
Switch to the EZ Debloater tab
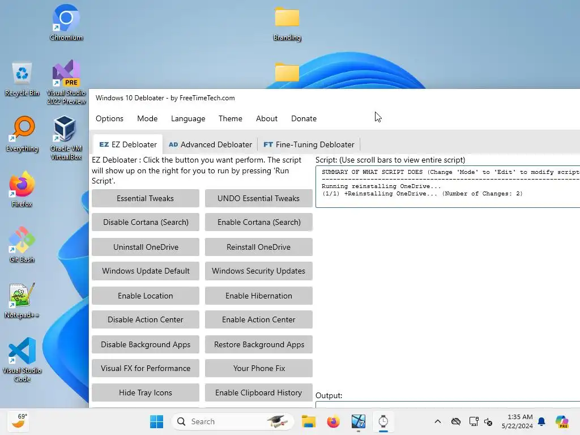tap(127, 144)
